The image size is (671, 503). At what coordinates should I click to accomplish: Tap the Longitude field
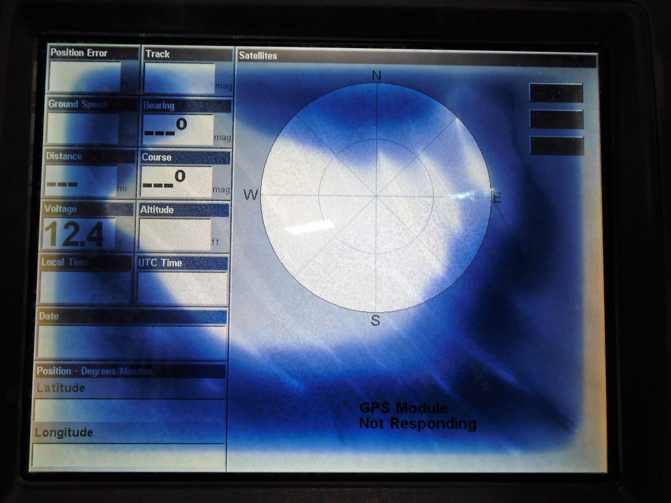point(128,455)
